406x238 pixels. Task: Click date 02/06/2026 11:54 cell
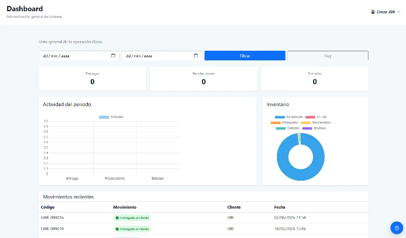point(290,218)
